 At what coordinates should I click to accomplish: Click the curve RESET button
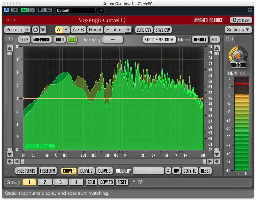point(205,171)
